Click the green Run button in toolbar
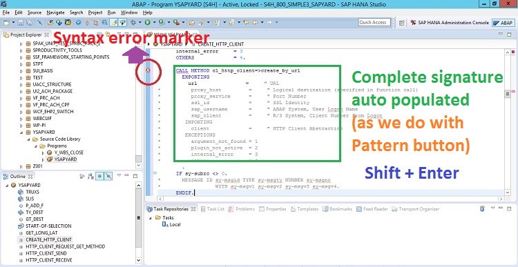The width and height of the screenshot is (518, 267). tap(147, 23)
